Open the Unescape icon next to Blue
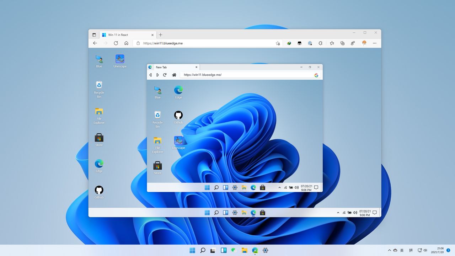The width and height of the screenshot is (455, 256). pos(120,59)
